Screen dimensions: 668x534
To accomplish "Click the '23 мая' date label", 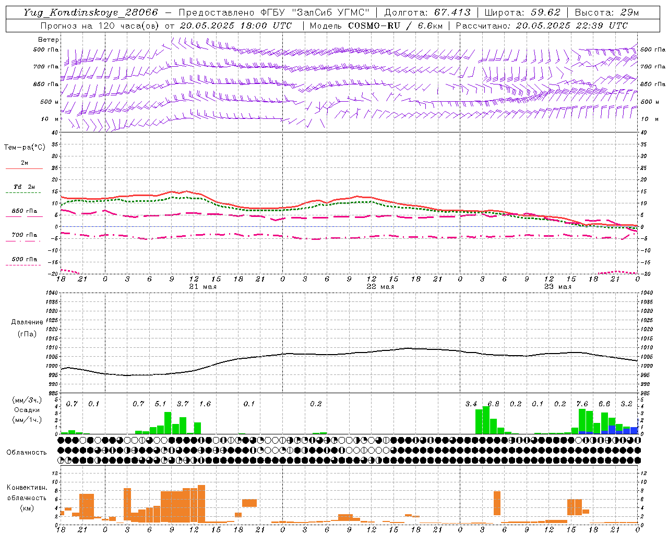I will coord(557,287).
